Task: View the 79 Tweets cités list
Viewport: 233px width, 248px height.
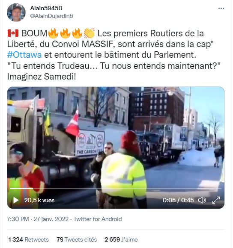Action: tap(77, 239)
